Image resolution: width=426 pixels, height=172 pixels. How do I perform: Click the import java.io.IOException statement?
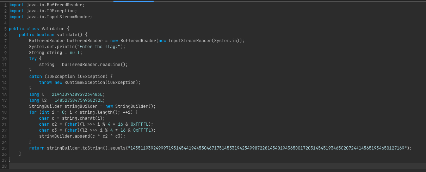[43, 11]
